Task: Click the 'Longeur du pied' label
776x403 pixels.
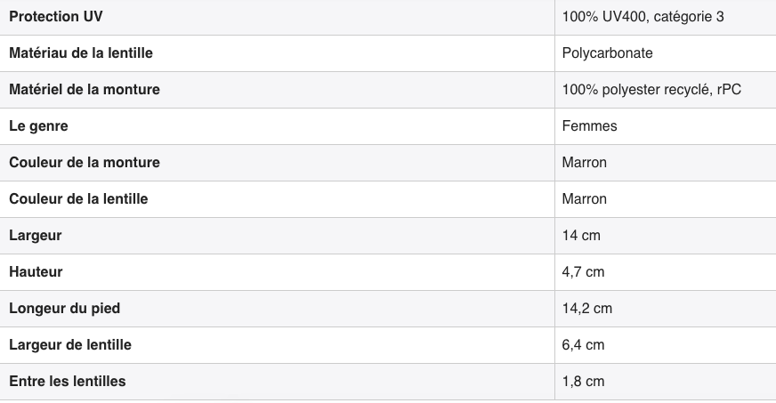Action: (65, 309)
